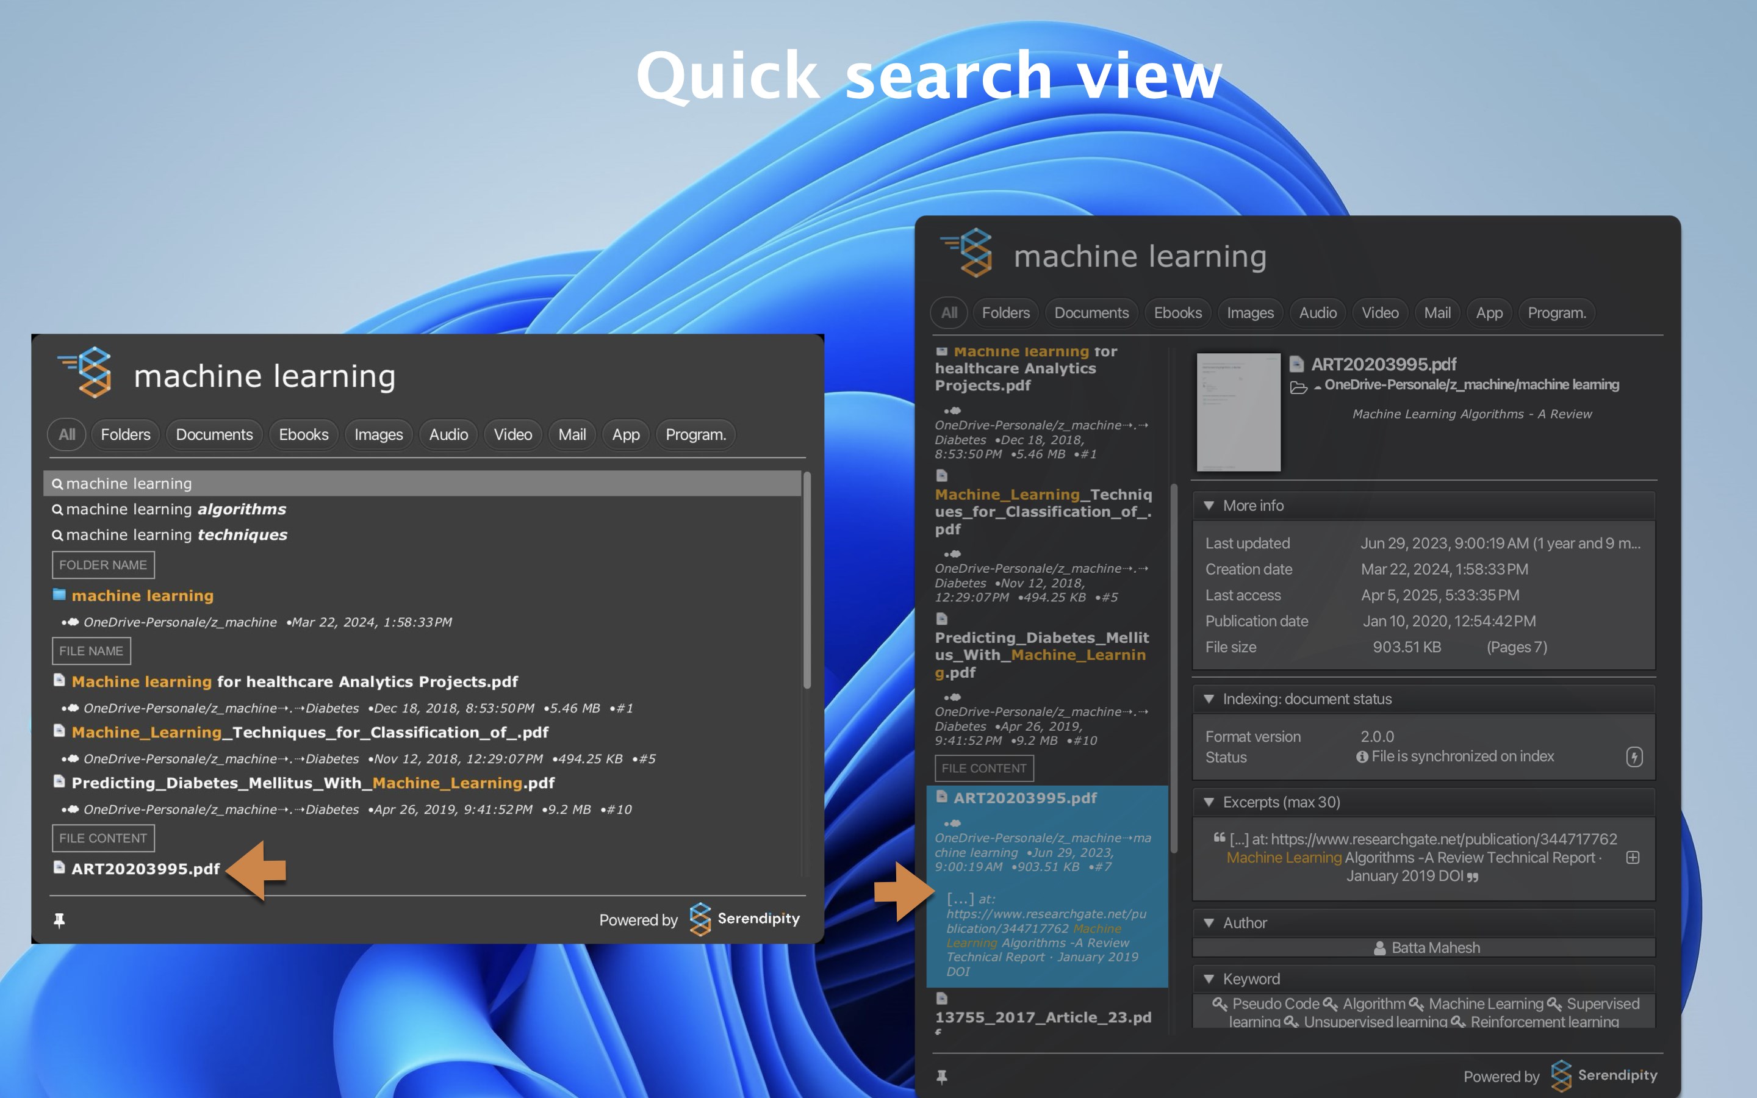Screen dimensions: 1757x1098
Task: Click the open-folder icon beside the OneDrive path in details
Action: click(x=1298, y=388)
